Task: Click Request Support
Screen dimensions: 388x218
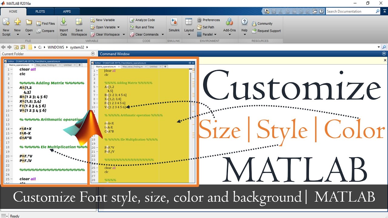Action: (266, 31)
